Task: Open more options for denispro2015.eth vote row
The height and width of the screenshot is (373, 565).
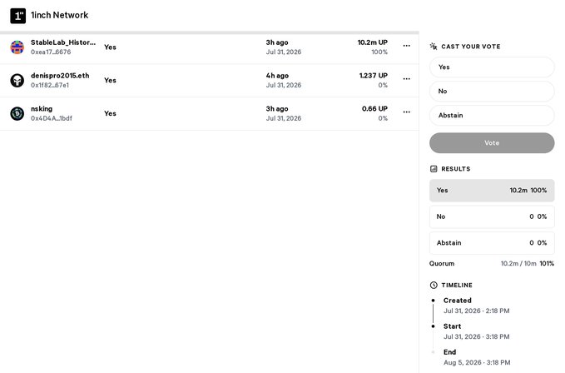Action: pos(406,79)
